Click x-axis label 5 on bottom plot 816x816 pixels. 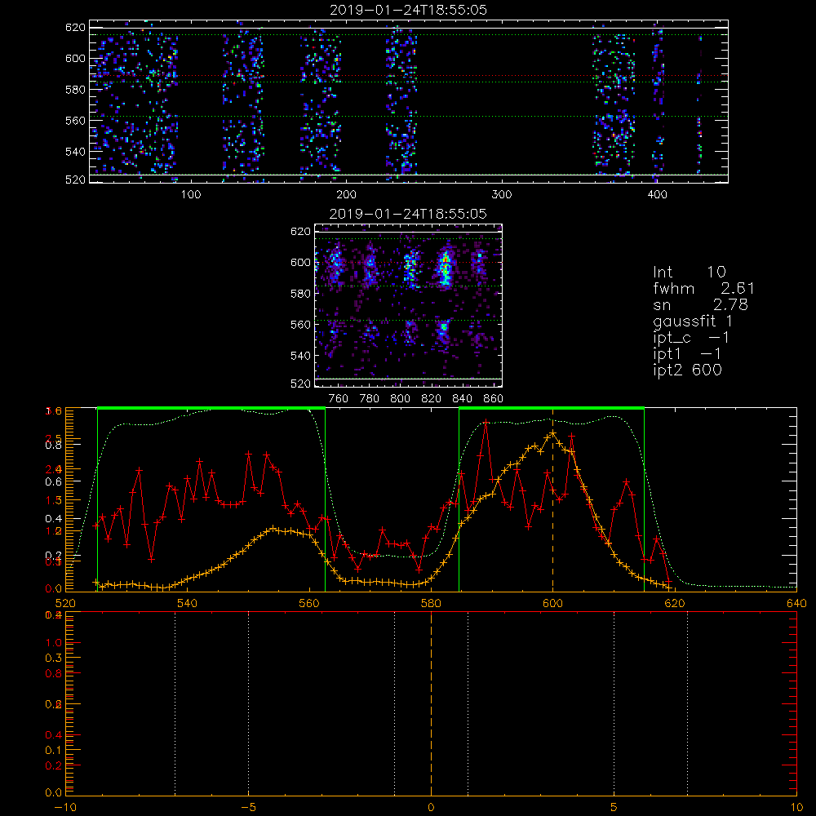pyautogui.click(x=614, y=808)
